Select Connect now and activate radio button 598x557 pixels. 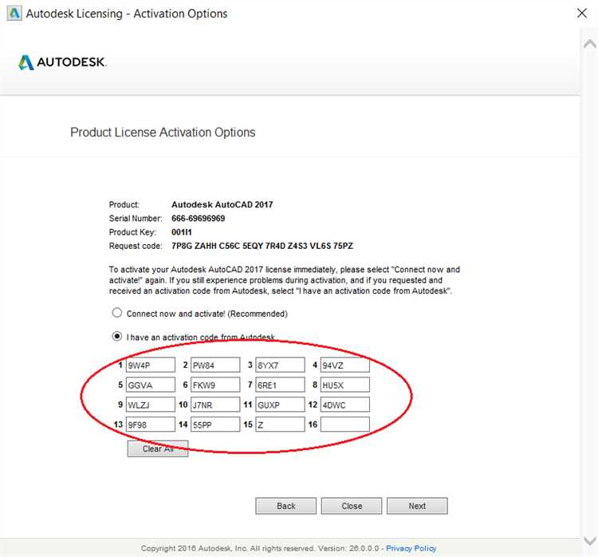(x=116, y=313)
